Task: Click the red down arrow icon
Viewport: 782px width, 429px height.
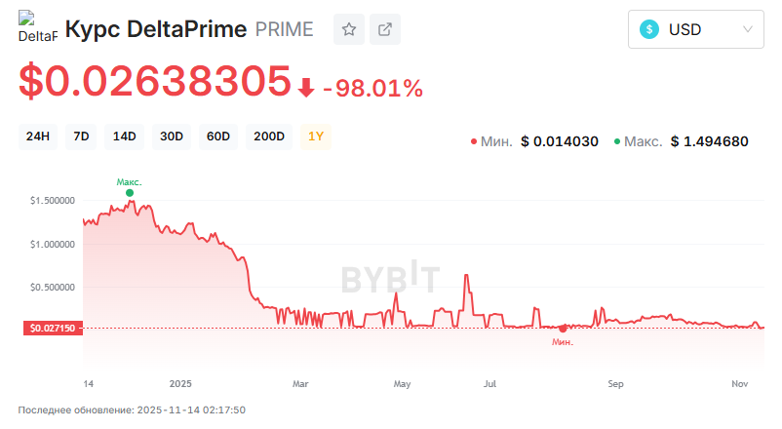Action: pyautogui.click(x=306, y=88)
